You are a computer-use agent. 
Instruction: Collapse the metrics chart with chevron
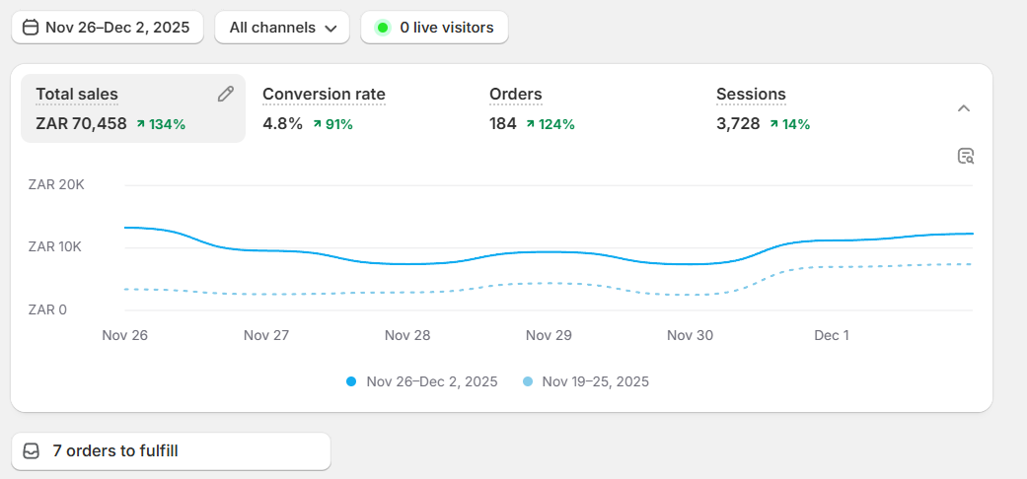click(x=964, y=108)
